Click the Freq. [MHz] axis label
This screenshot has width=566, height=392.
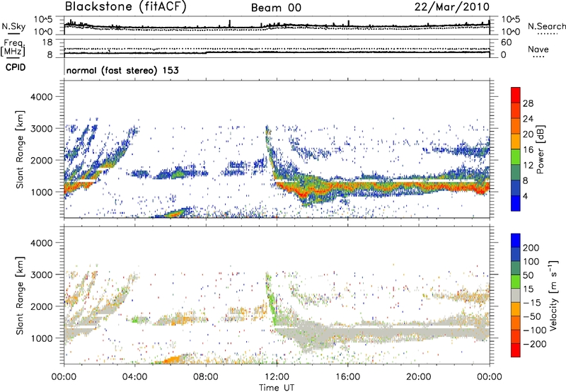coord(13,48)
